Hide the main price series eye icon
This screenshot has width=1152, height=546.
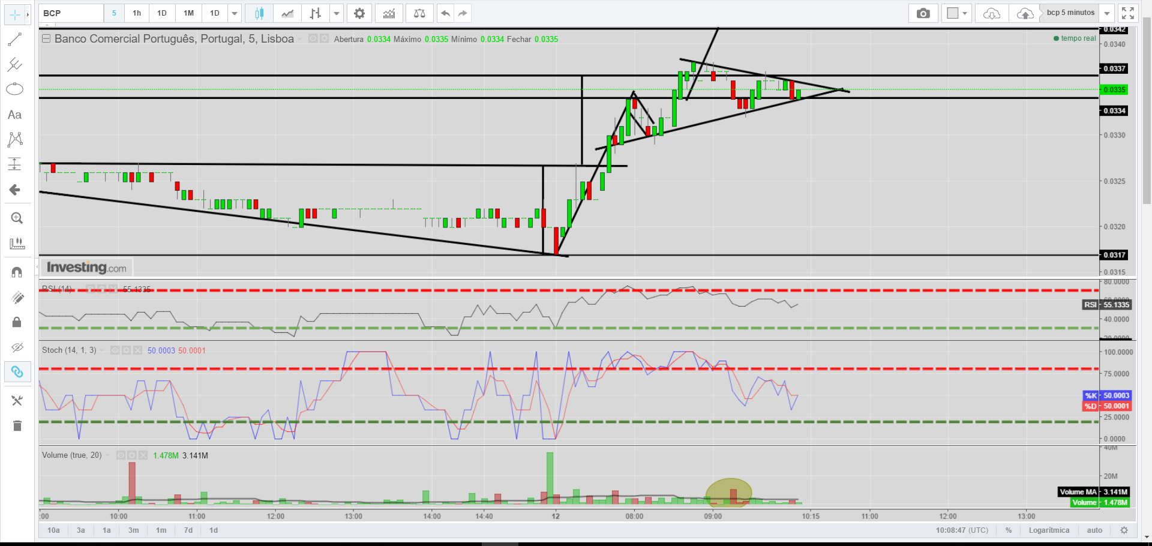point(313,38)
